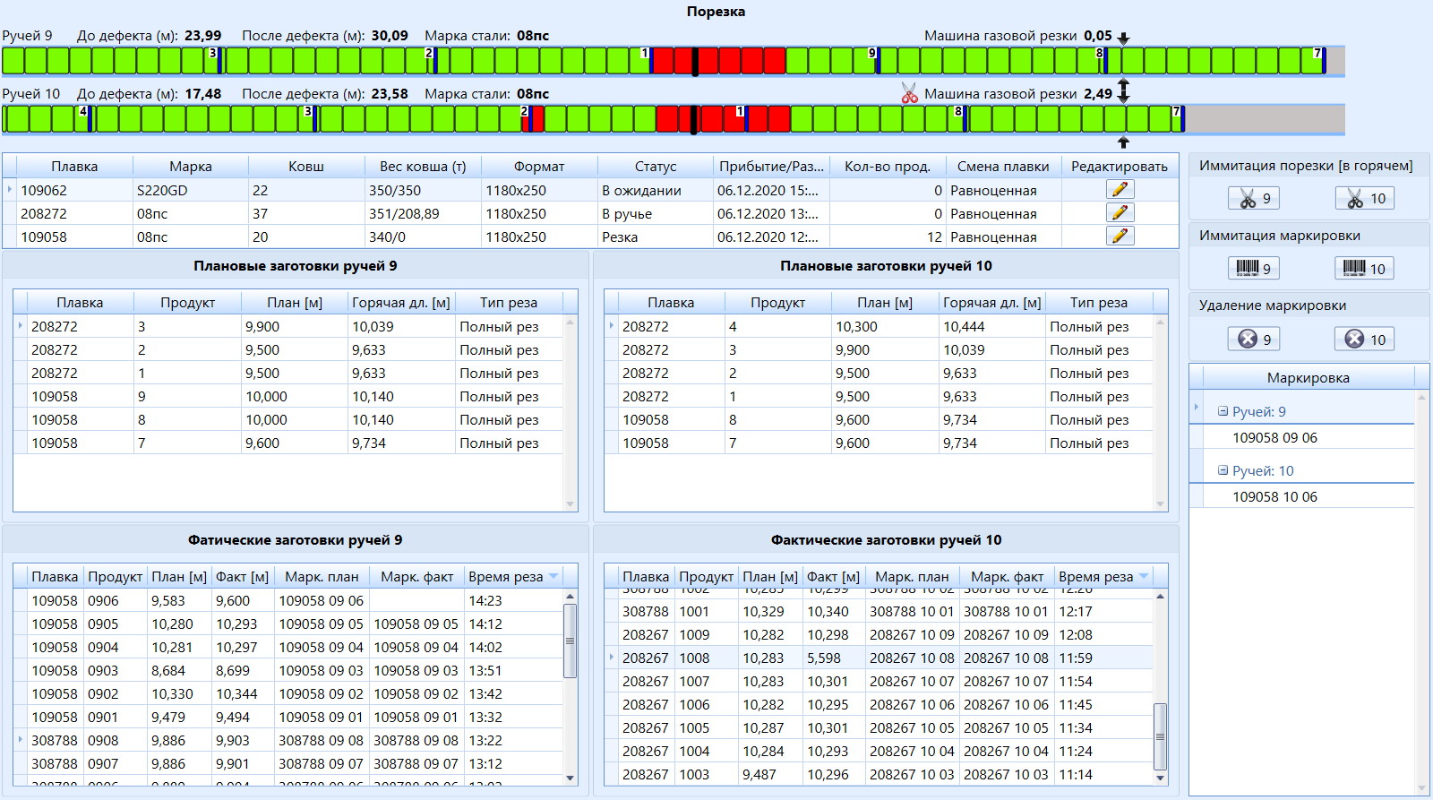The width and height of the screenshot is (1433, 800).
Task: Click Вес ковша (т) column header
Action: 422,167
